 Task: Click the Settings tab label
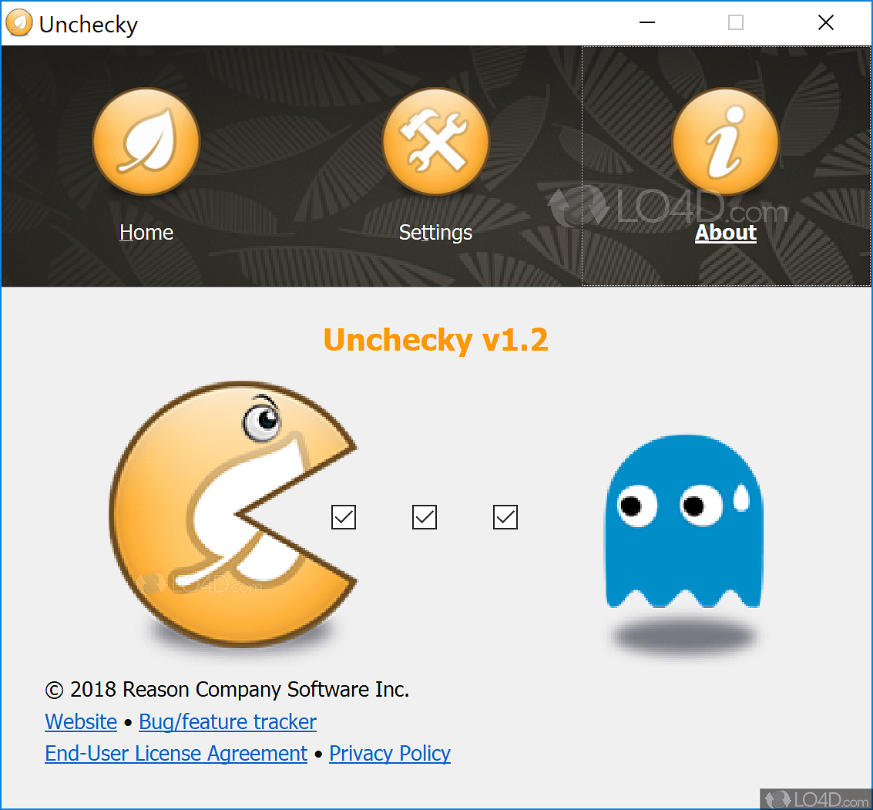(x=435, y=233)
